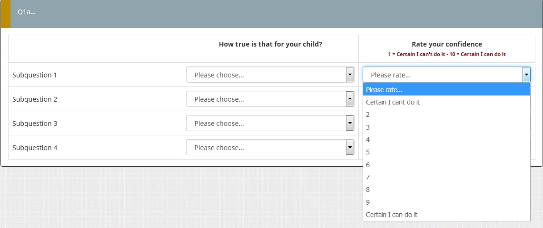
Task: Choose rating 9 in the list
Action: (446, 202)
